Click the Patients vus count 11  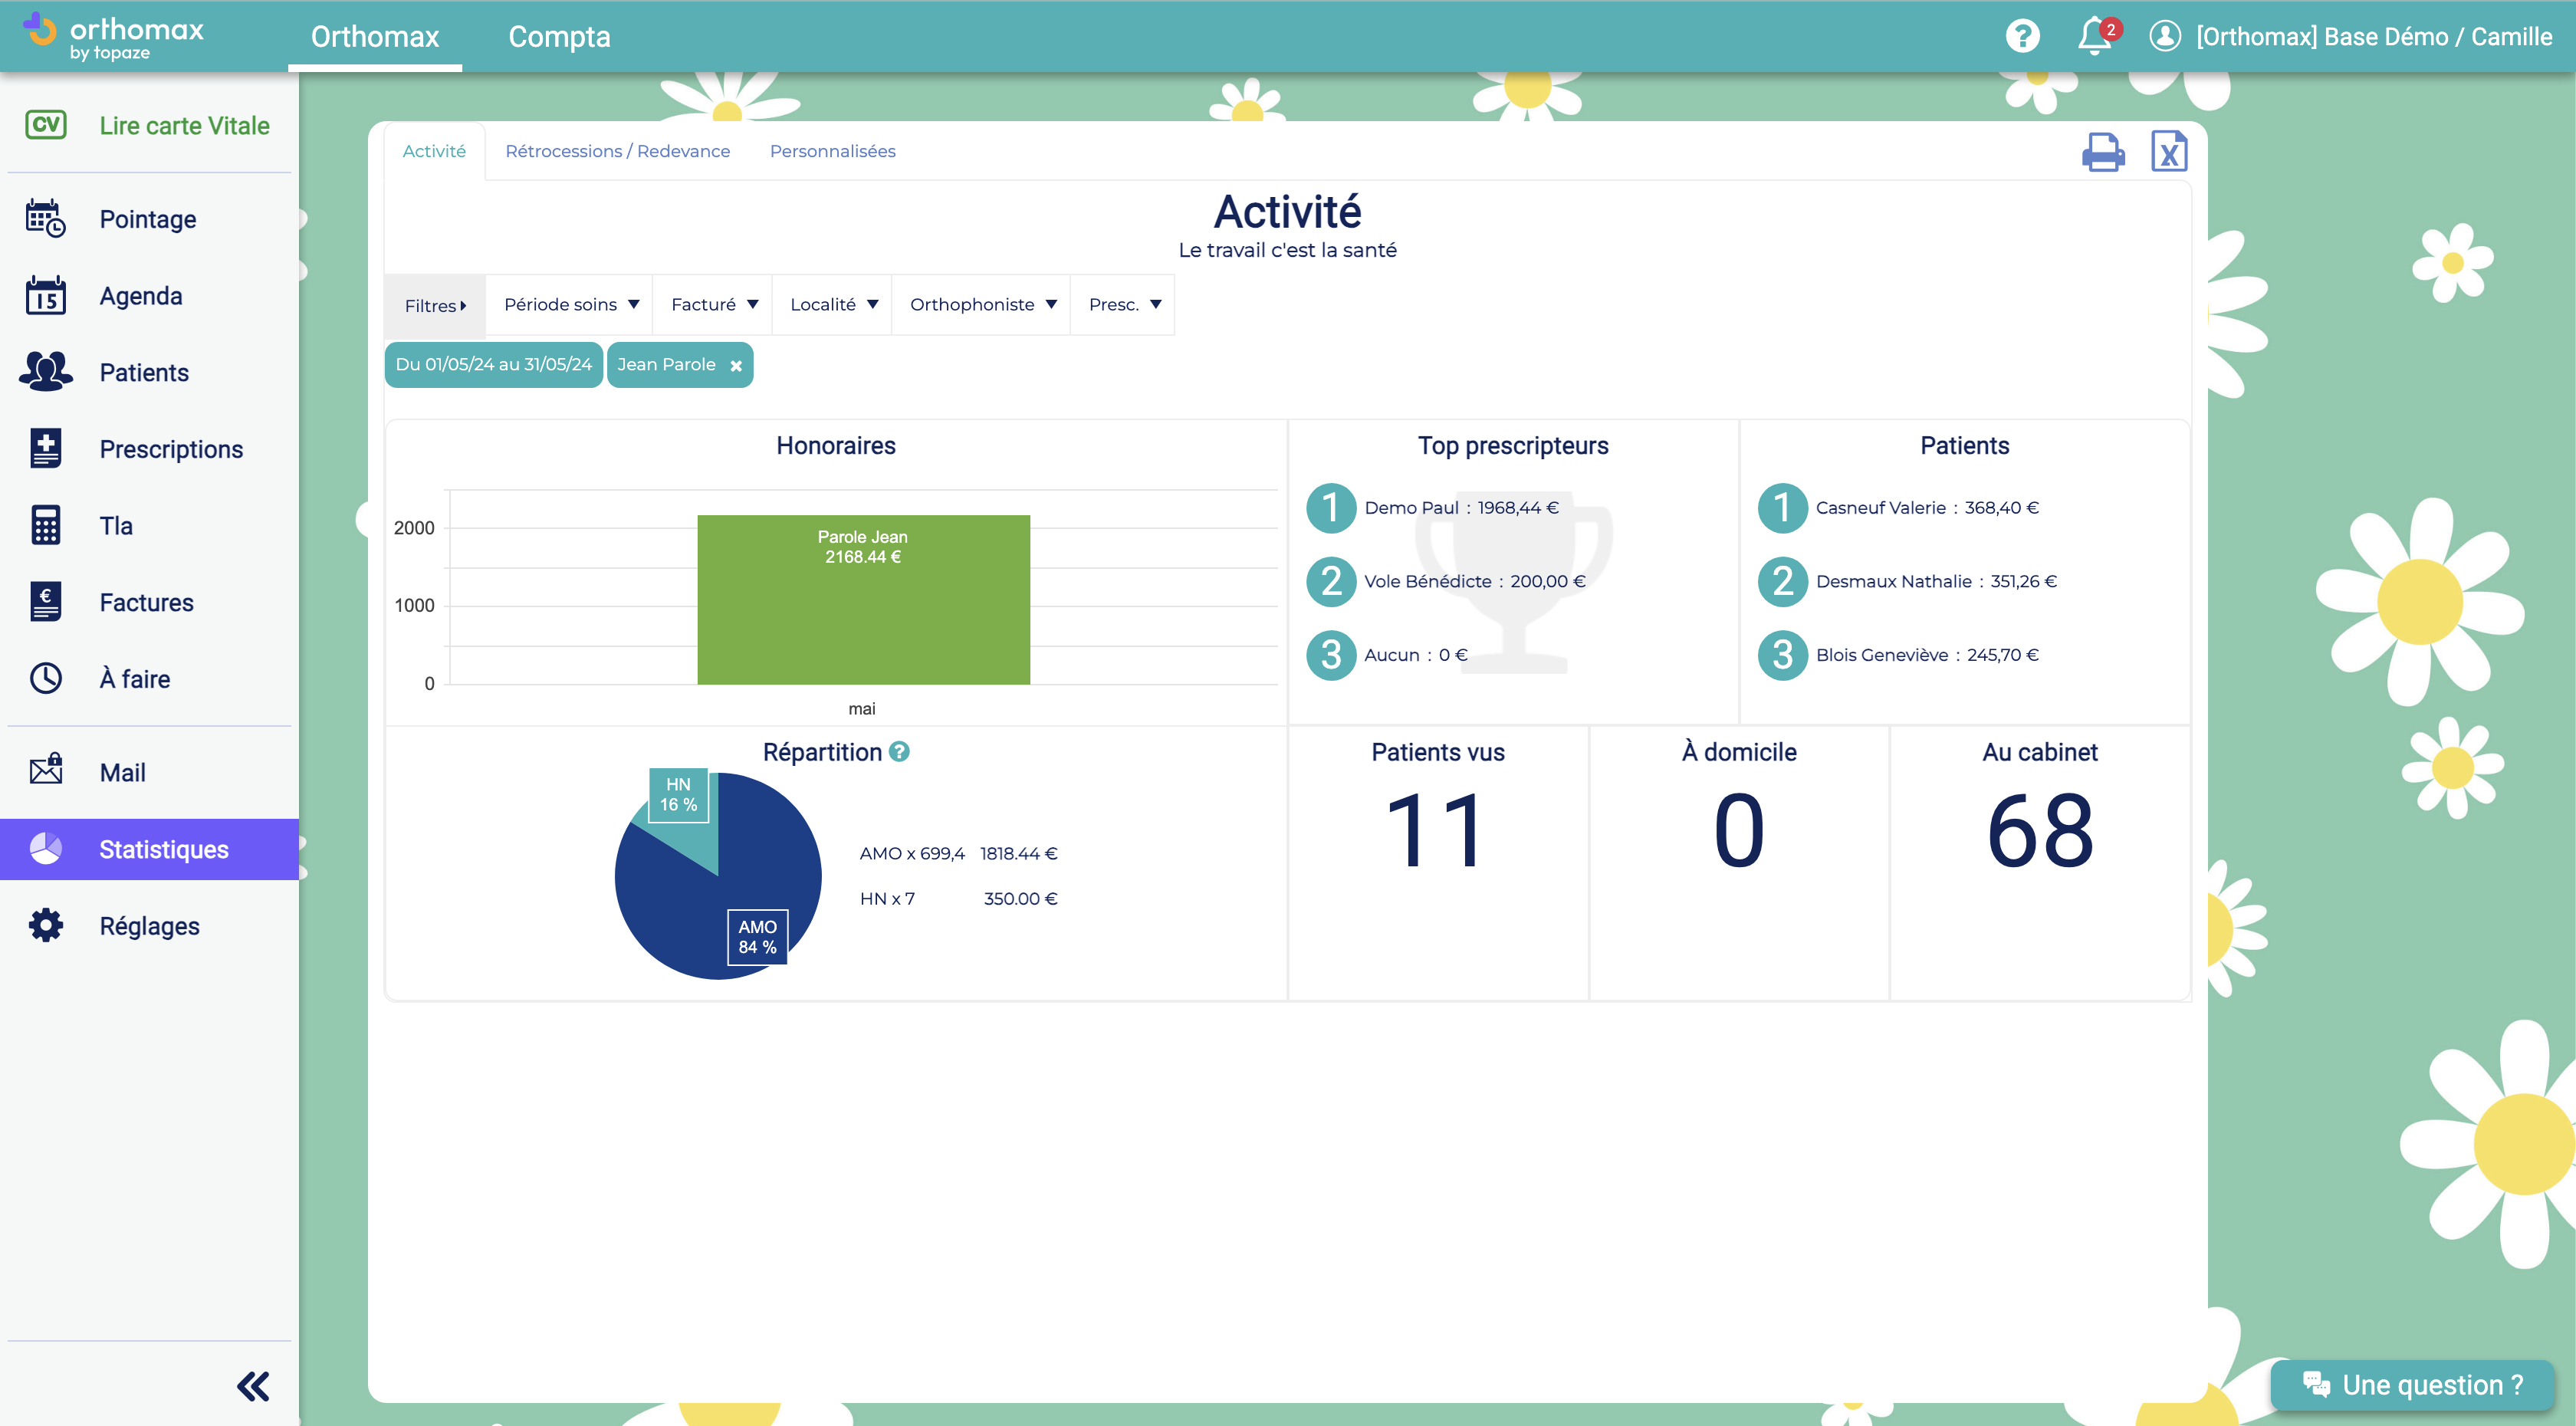[1437, 830]
